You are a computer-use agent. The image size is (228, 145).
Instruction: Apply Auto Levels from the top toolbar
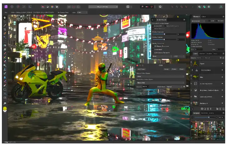43,7
